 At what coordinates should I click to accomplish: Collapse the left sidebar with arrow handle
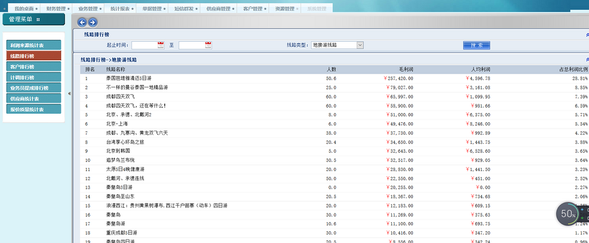(x=69, y=93)
